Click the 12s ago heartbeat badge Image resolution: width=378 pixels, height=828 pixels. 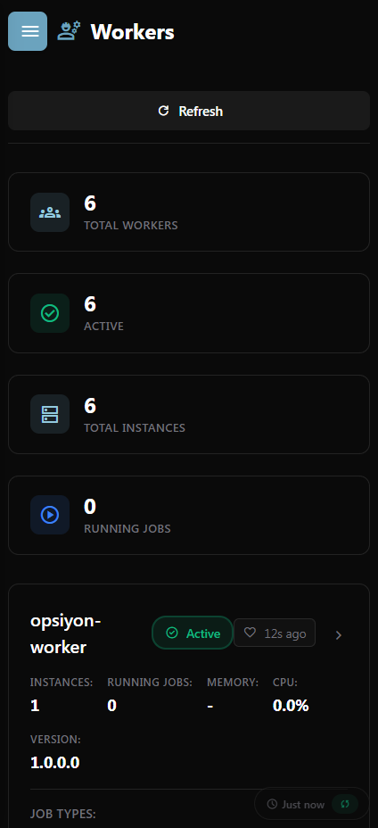point(275,633)
